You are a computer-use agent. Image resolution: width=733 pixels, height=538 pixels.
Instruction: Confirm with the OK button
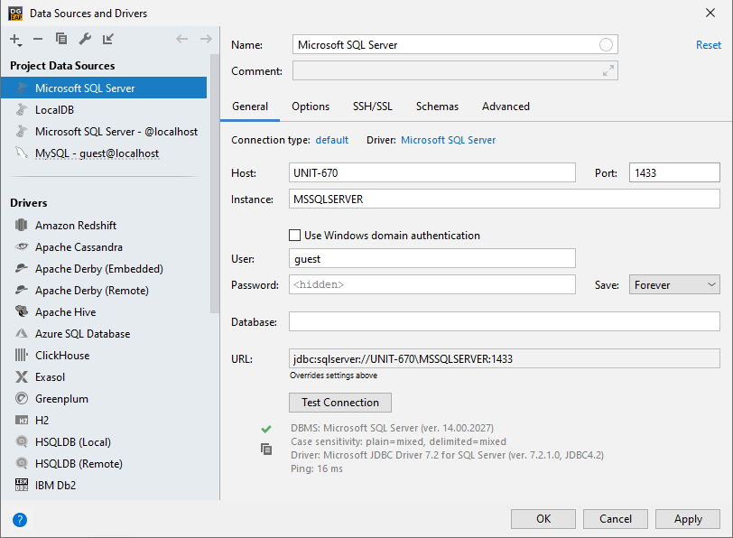pos(543,519)
